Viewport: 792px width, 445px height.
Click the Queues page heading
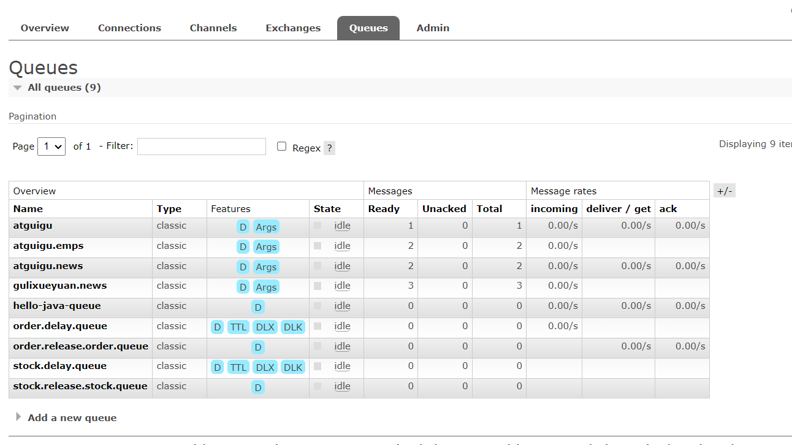44,67
